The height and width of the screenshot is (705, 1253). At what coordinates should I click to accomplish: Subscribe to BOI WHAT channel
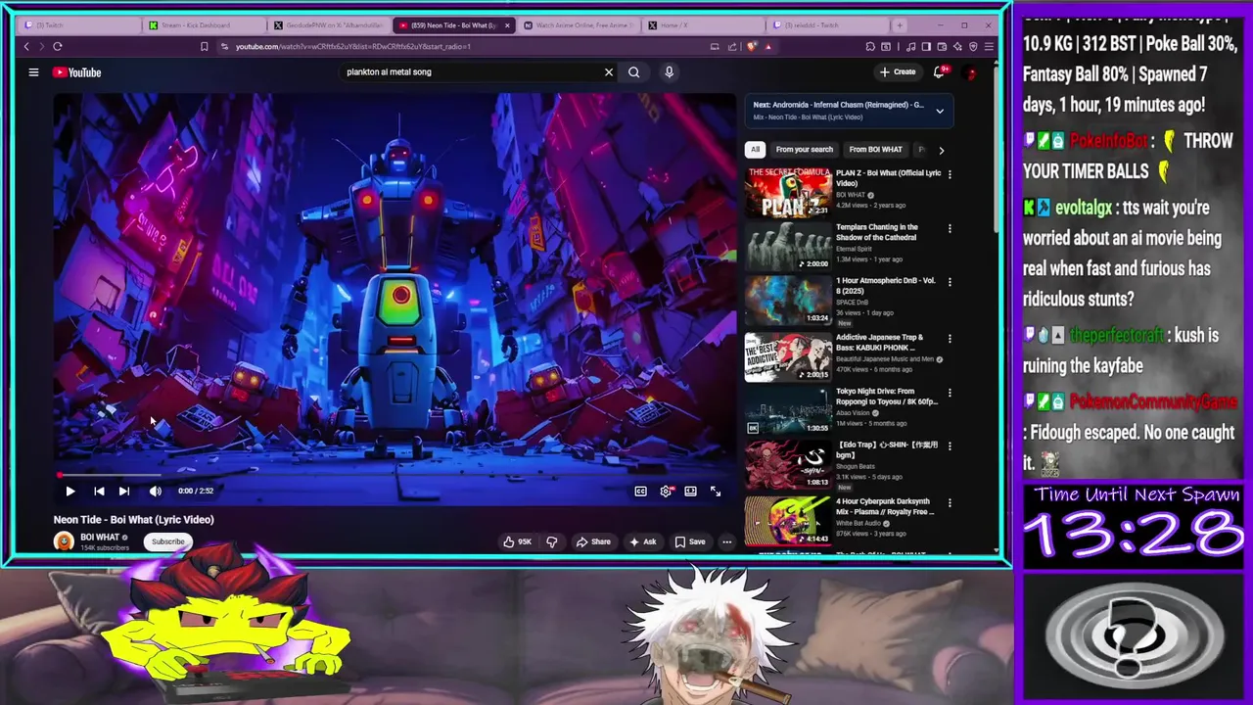(x=167, y=541)
